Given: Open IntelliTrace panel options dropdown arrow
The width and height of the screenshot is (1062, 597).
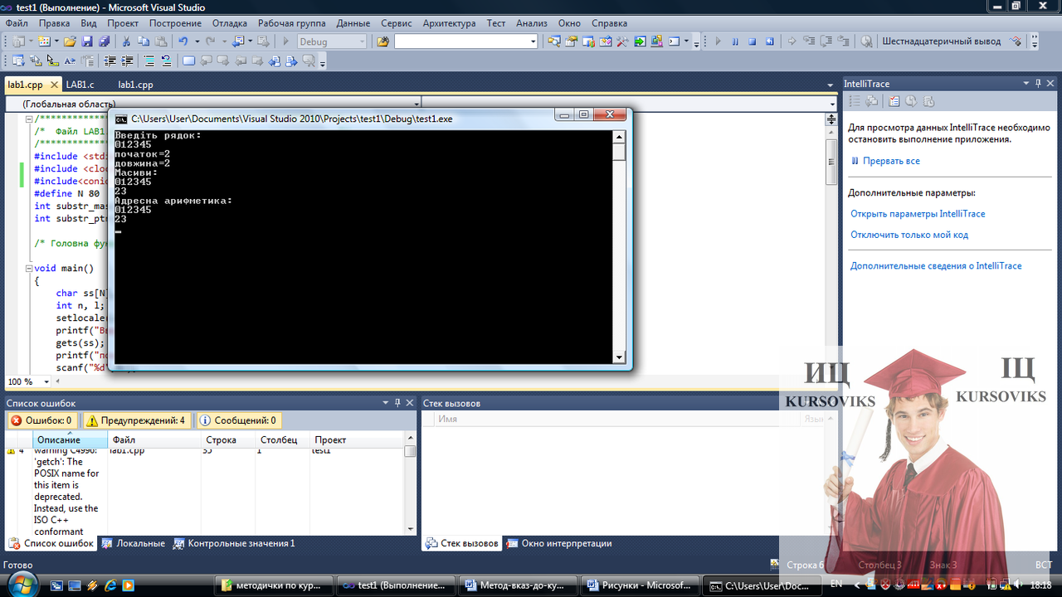Looking at the screenshot, I should pos(1025,83).
